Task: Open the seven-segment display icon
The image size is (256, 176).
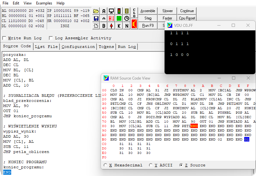Action: pos(127,11)
